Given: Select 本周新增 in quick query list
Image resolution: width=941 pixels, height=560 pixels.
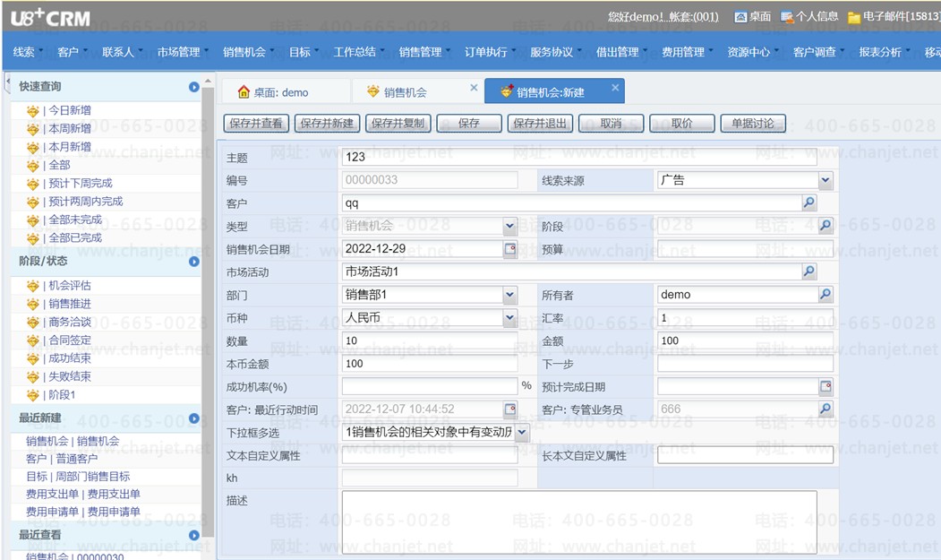Looking at the screenshot, I should pos(70,129).
